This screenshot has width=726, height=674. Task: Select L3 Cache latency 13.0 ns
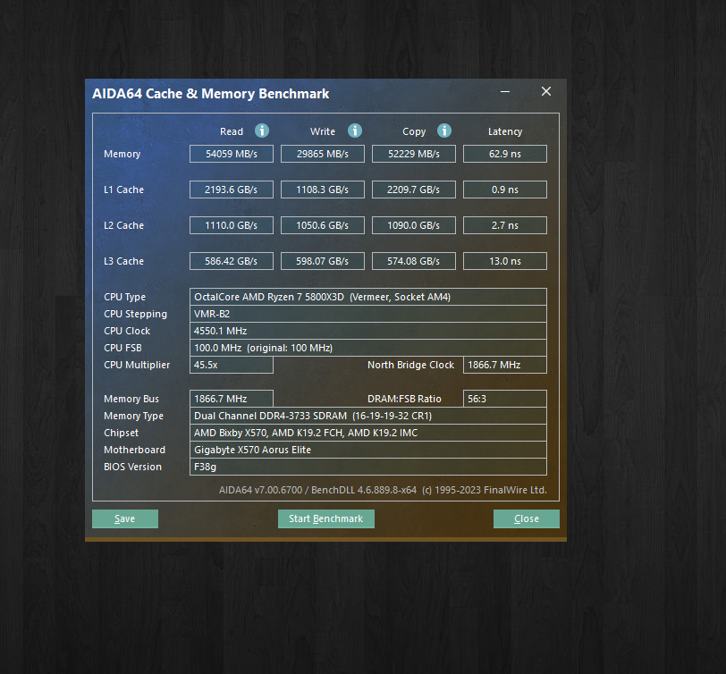pos(504,261)
